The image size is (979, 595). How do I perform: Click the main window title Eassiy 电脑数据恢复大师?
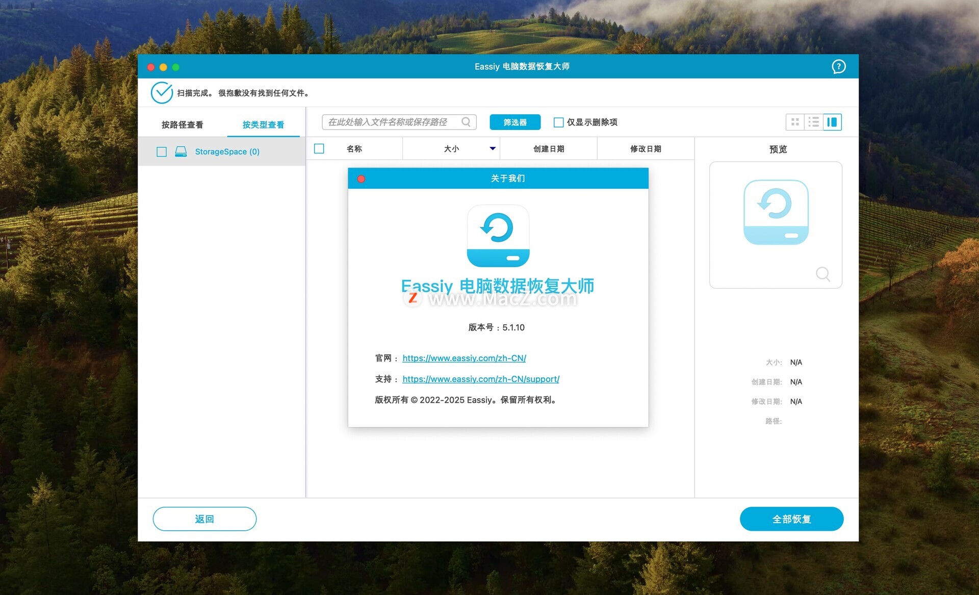[x=522, y=66]
